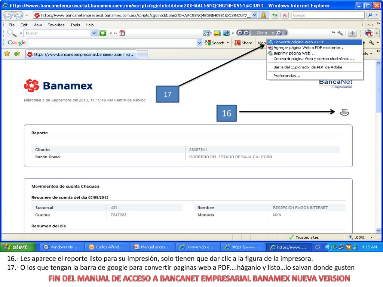Image resolution: width=383 pixels, height=287 pixels.
Task: Switch to Windows Media taskbar item
Action: [61, 247]
